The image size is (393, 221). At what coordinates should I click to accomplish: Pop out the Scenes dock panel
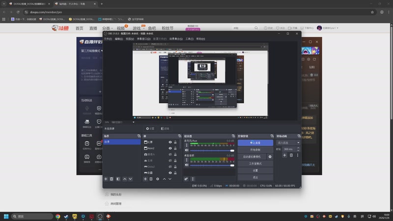[x=139, y=136]
